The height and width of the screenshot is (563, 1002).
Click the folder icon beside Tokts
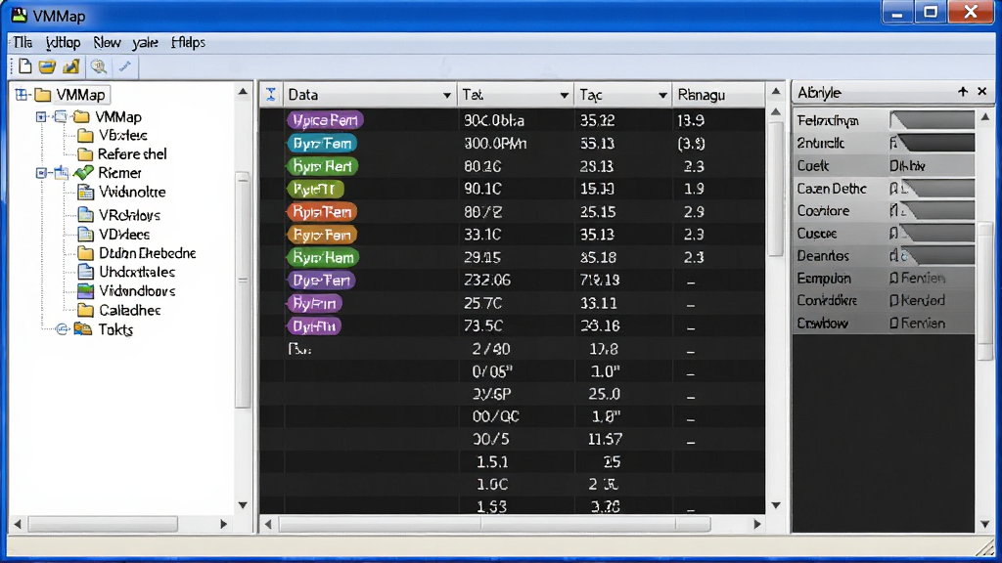pos(82,329)
